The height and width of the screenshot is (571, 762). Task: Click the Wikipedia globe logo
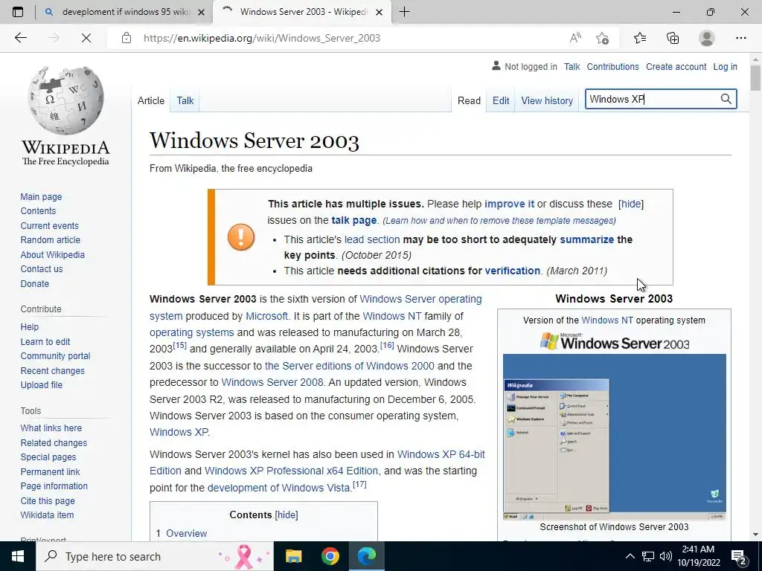click(65, 100)
